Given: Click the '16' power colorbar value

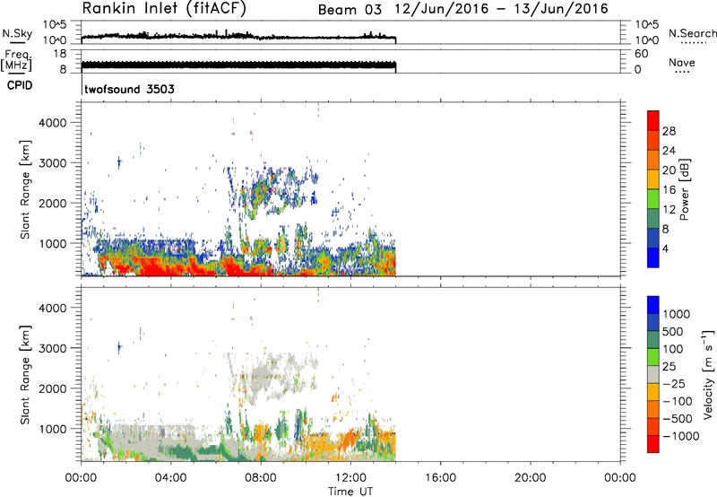Looking at the screenshot, I should click(x=669, y=190).
